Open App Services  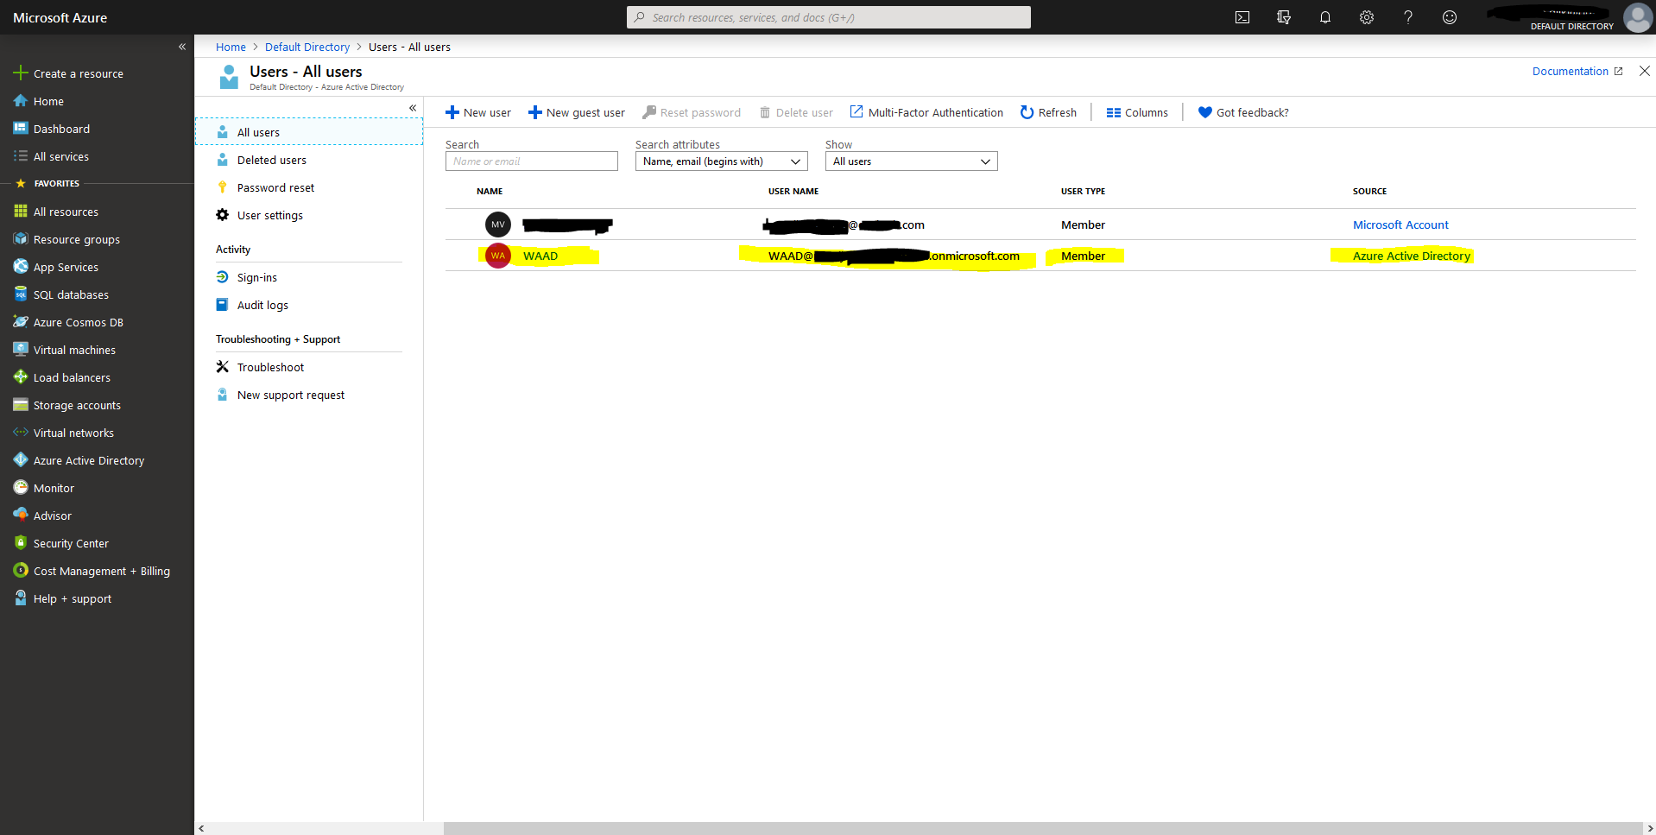(x=56, y=267)
